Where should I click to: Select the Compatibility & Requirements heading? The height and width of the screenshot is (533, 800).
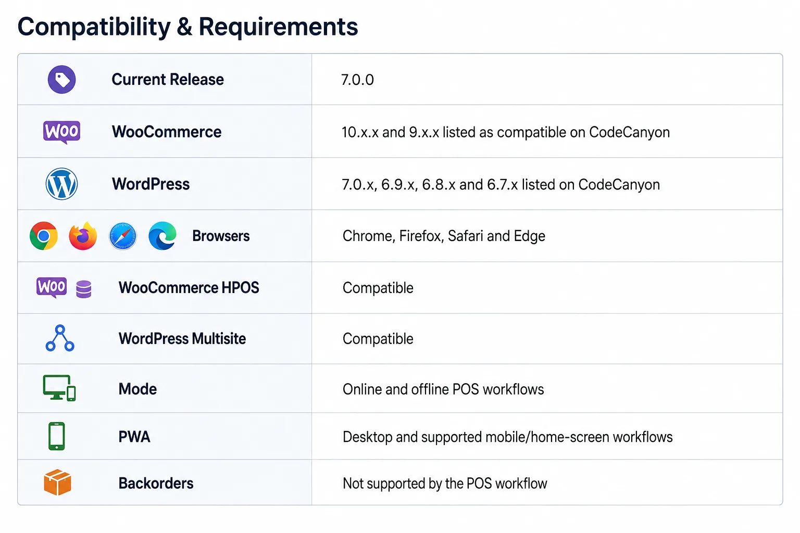pyautogui.click(x=187, y=27)
